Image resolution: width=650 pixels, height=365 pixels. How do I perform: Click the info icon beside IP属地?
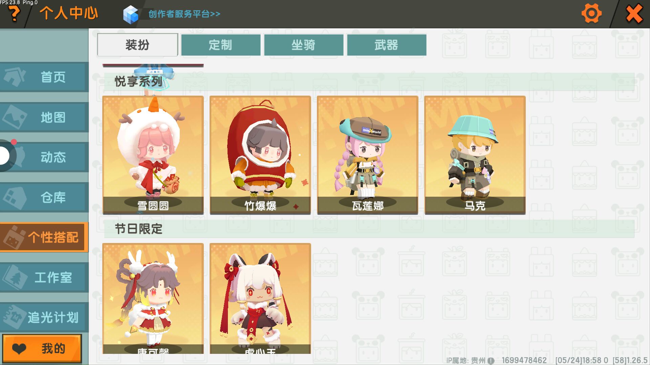click(x=491, y=361)
